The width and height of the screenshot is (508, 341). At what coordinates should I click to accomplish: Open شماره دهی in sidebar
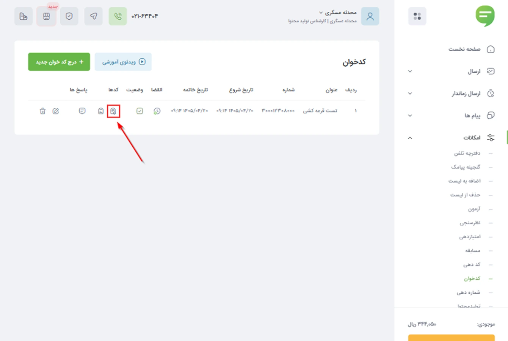coord(468,292)
